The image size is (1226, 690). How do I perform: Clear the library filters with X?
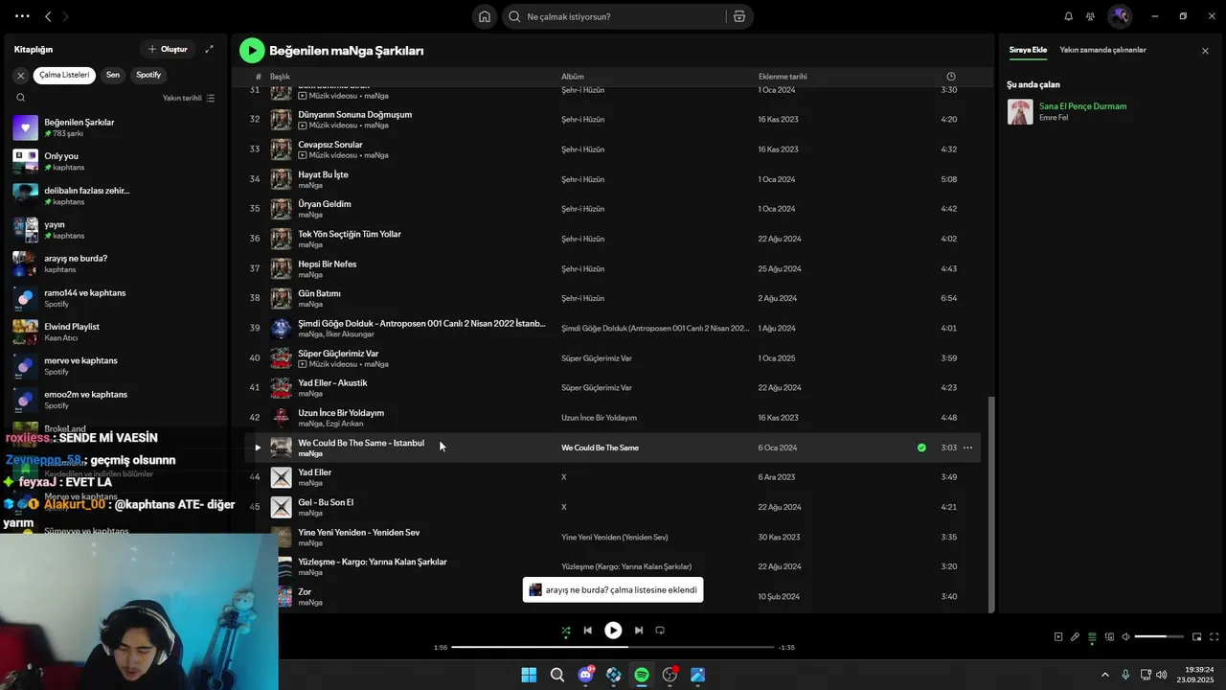pos(20,75)
